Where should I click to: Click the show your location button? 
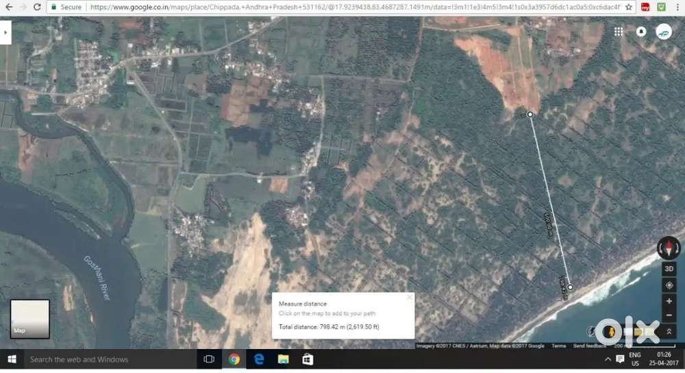pyautogui.click(x=669, y=285)
